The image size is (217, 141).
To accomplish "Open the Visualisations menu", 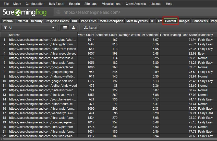I will [112, 4].
